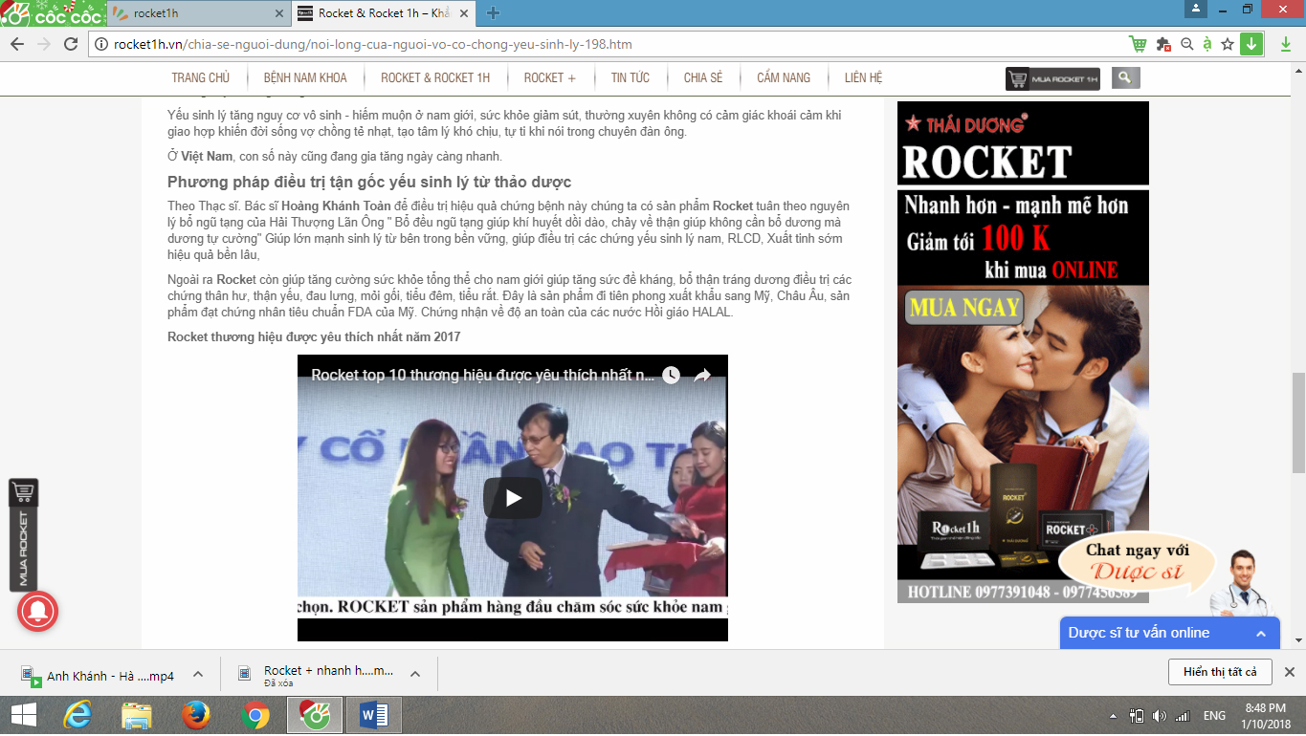The height and width of the screenshot is (736, 1306).
Task: Click the website's search magnifier icon
Action: coord(1126,78)
